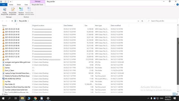Select the Recycle Bin Tools tab
The image size is (179, 101).
37,5
